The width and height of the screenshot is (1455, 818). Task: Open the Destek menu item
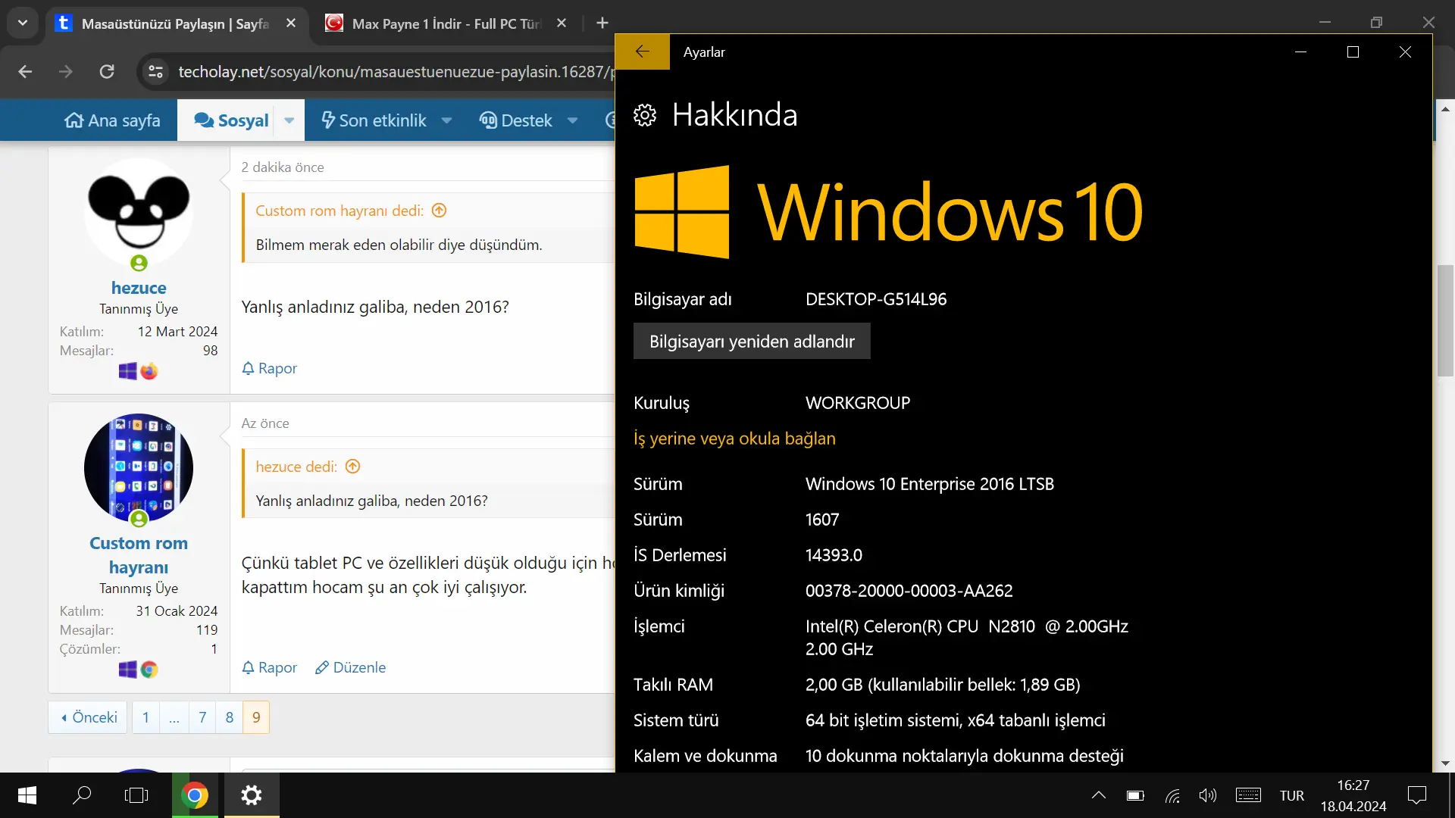point(516,120)
